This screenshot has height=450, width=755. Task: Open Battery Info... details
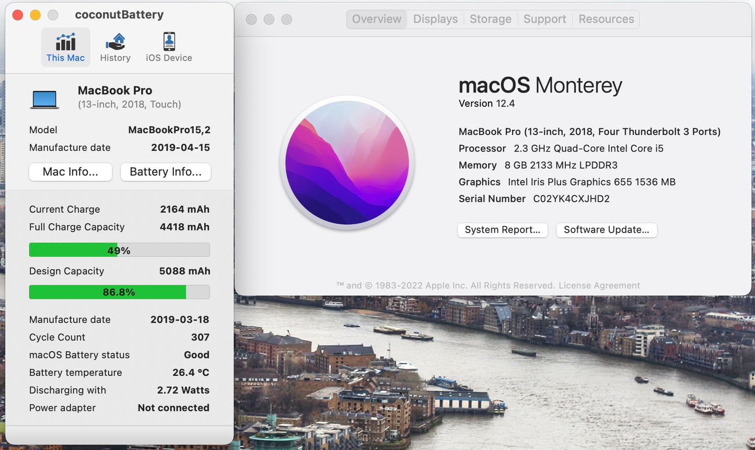(x=166, y=172)
